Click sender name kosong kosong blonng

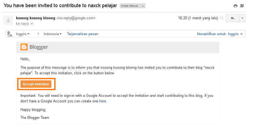(x=36, y=18)
